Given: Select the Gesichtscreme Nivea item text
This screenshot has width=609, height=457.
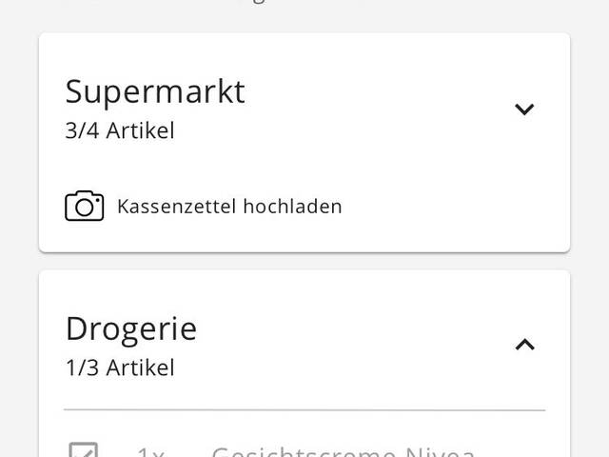Looking at the screenshot, I should pos(343,451).
